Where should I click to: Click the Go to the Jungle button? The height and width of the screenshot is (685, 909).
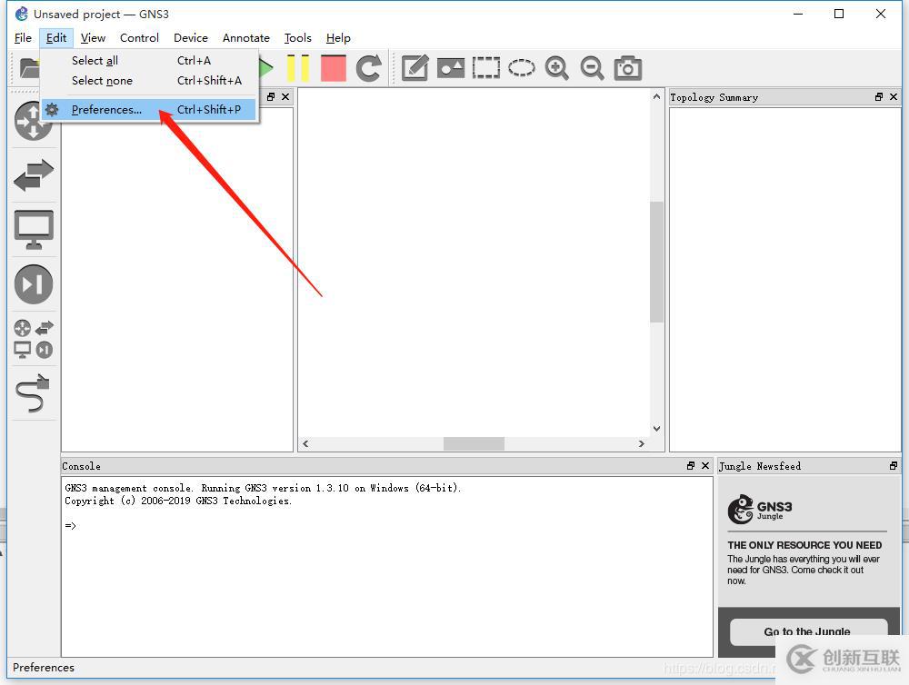pos(808,631)
